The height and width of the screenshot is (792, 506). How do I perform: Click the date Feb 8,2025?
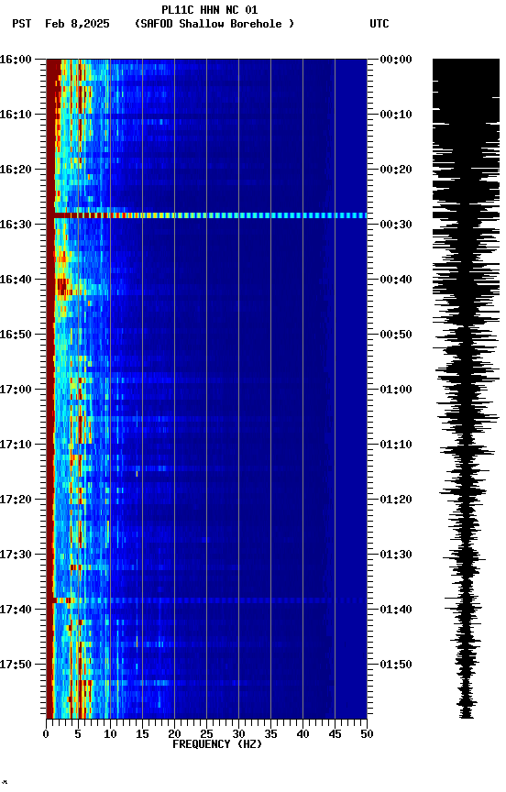[77, 24]
